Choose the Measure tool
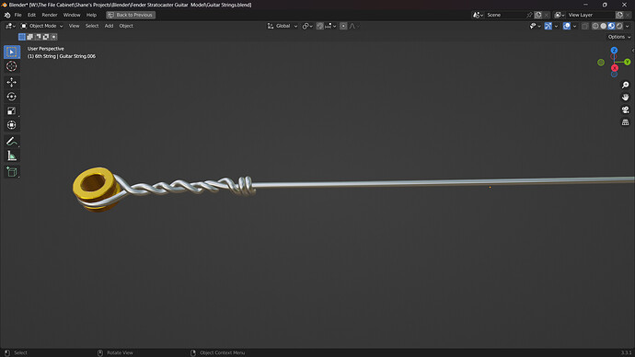 [12, 155]
